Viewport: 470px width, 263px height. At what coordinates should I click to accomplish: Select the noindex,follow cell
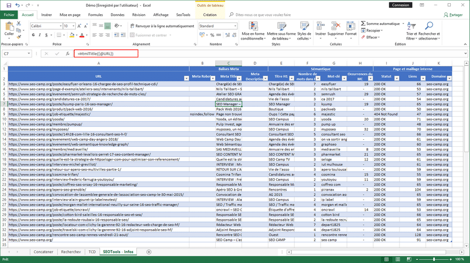coord(202,114)
